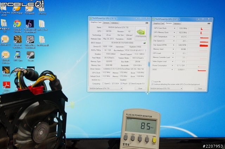
Task: Launch the Heaven Benchmark shortcut
Action: pos(18,42)
